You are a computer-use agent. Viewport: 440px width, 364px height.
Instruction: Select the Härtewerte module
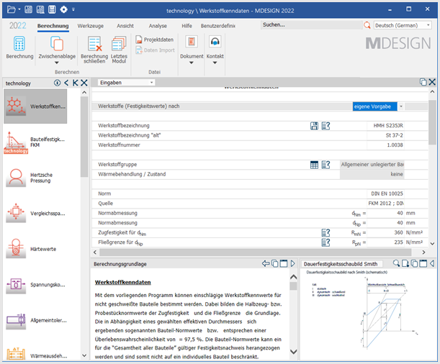pyautogui.click(x=35, y=249)
